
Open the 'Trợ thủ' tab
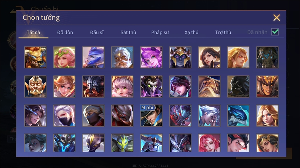(223, 33)
